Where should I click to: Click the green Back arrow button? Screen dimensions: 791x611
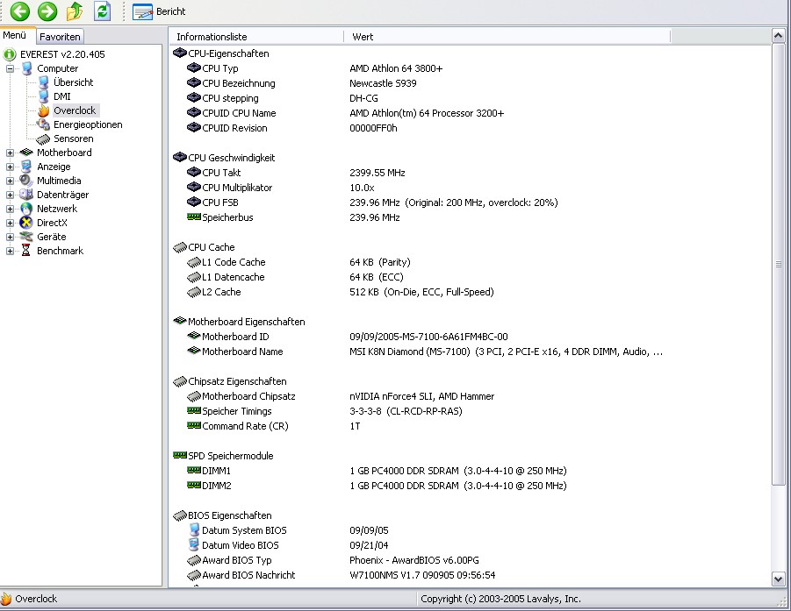point(20,11)
